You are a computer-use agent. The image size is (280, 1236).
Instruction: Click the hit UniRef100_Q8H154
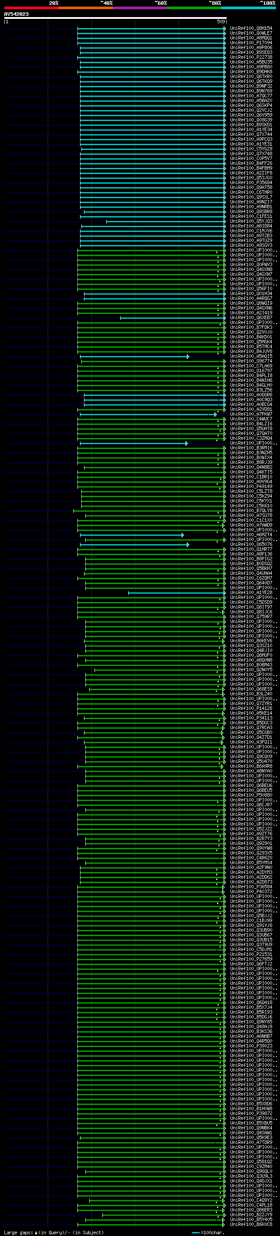251,29
